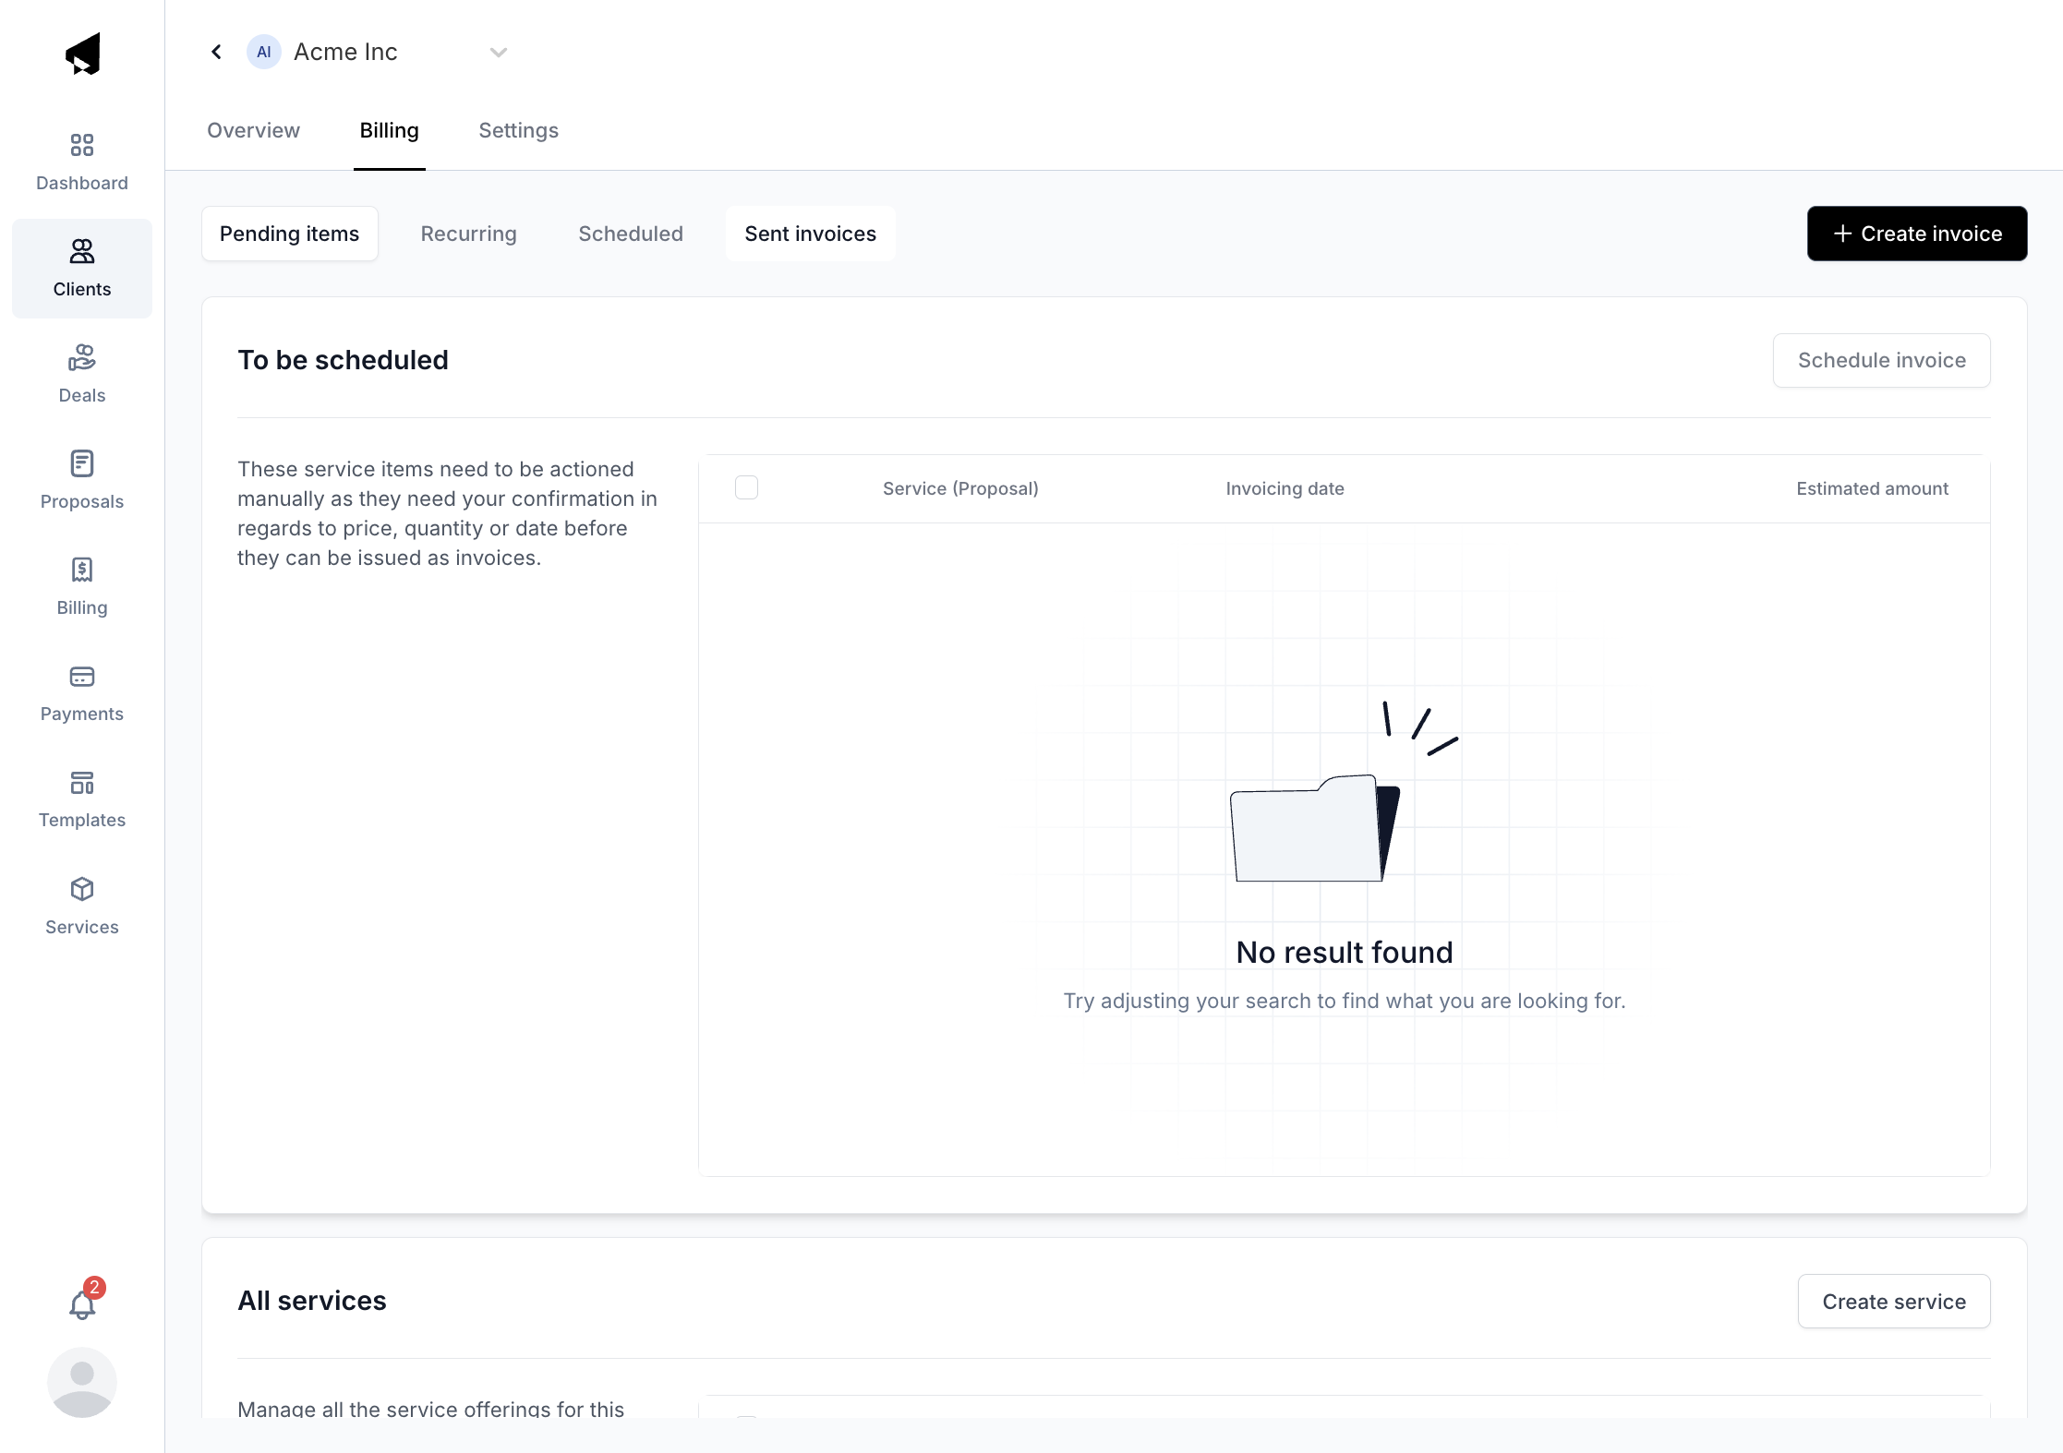Open the Settings tab
Viewport: 2063px width, 1453px height.
[x=519, y=130]
